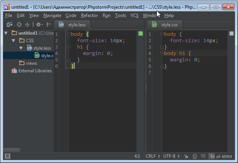Click fold end marker on line 3 of style.css
The height and width of the screenshot is (163, 238).
162,47
